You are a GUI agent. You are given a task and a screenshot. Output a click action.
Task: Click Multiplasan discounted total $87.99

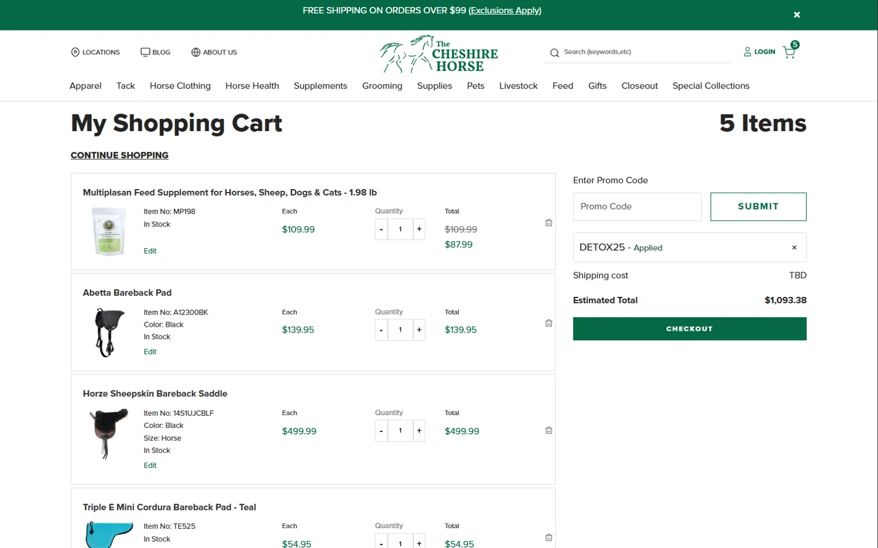(458, 245)
